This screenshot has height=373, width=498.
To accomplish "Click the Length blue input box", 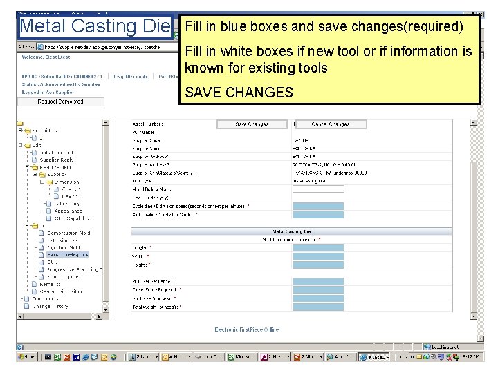I will (x=318, y=248).
